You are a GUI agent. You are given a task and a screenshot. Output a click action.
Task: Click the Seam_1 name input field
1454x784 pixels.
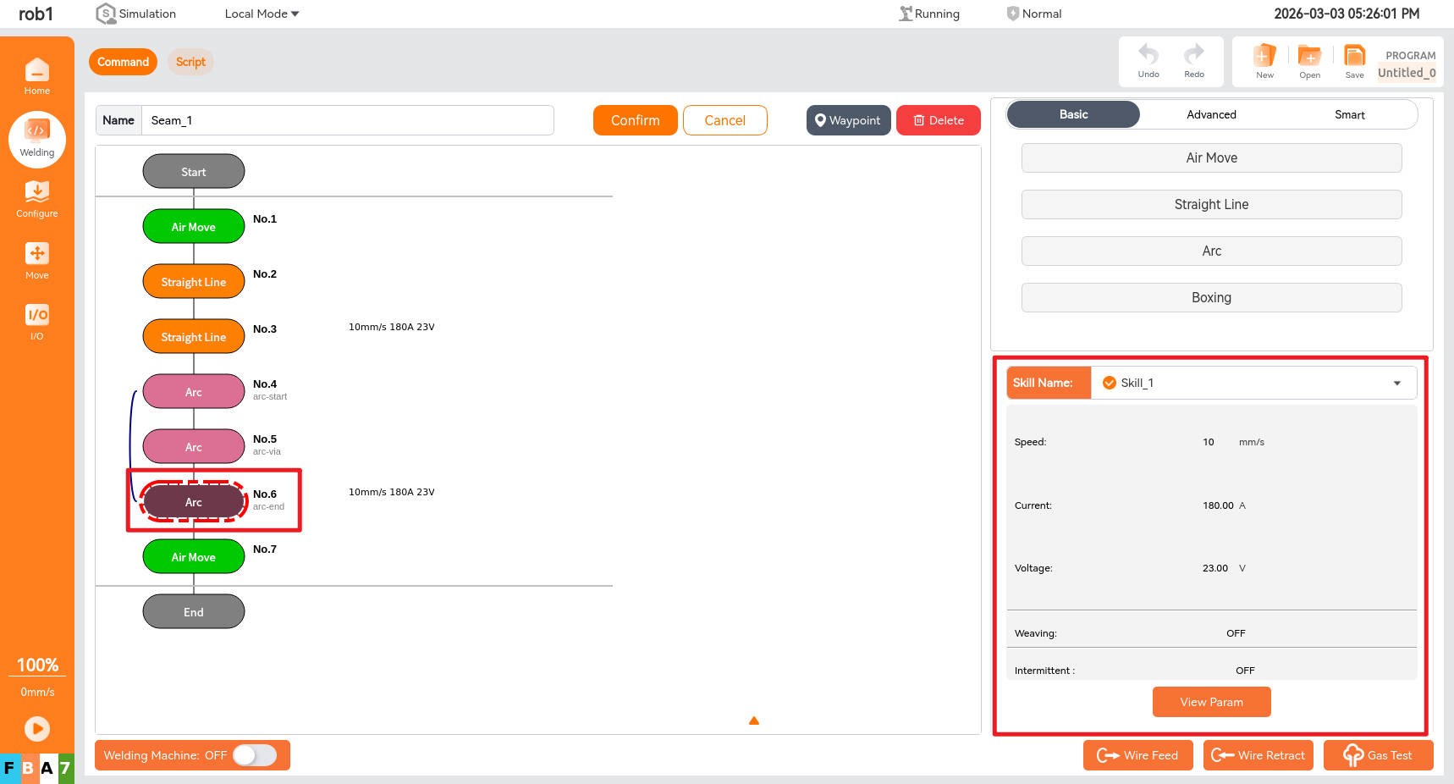(x=347, y=120)
